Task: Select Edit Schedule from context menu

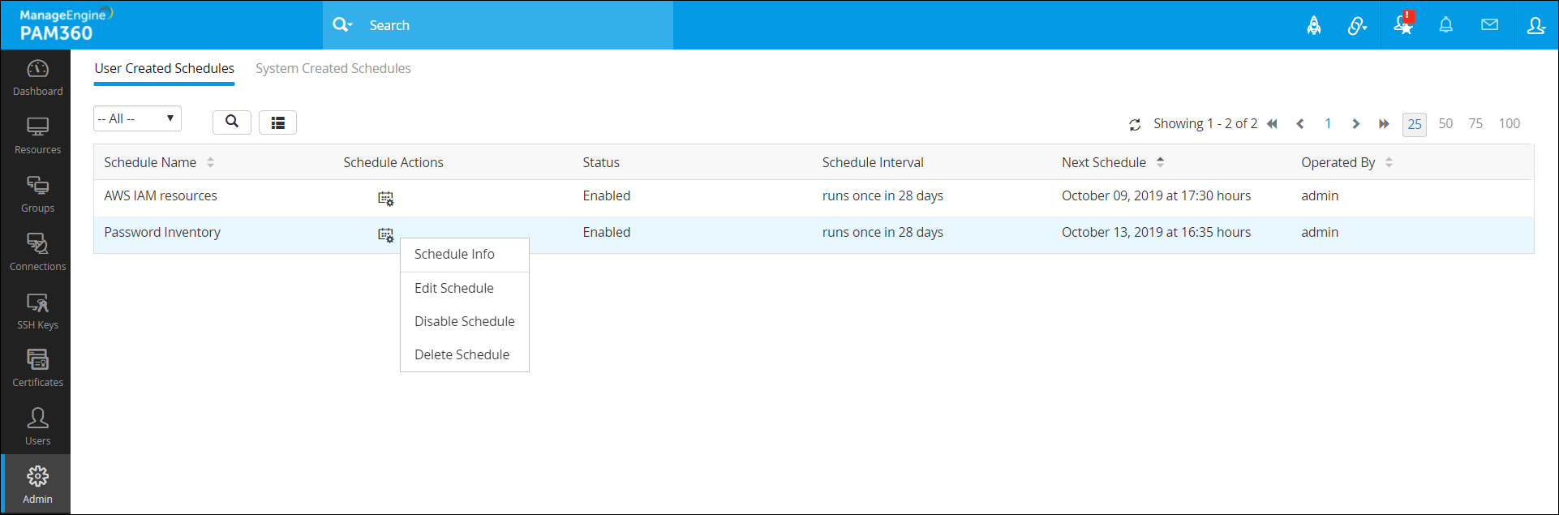Action: [453, 288]
